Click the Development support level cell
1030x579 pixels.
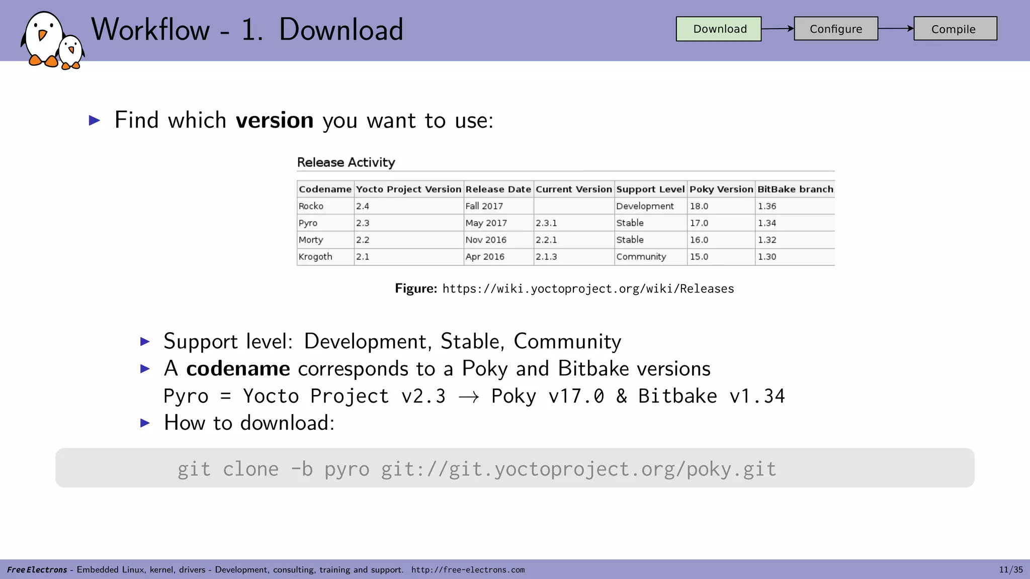pos(650,206)
